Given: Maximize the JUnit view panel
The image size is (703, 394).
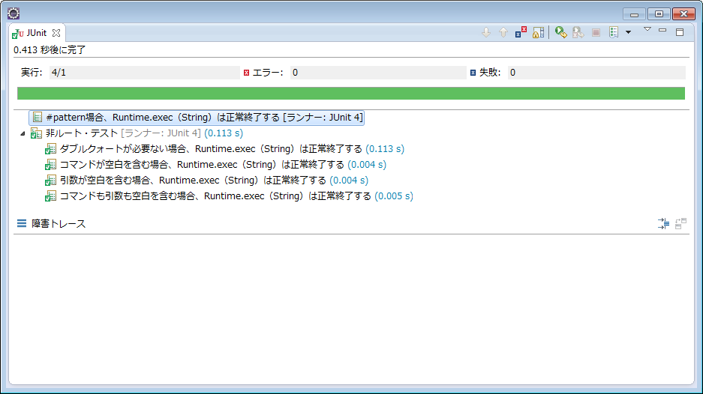Looking at the screenshot, I should click(x=680, y=31).
